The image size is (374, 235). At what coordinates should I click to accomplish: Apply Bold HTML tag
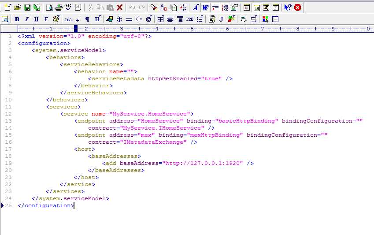pos(17,19)
